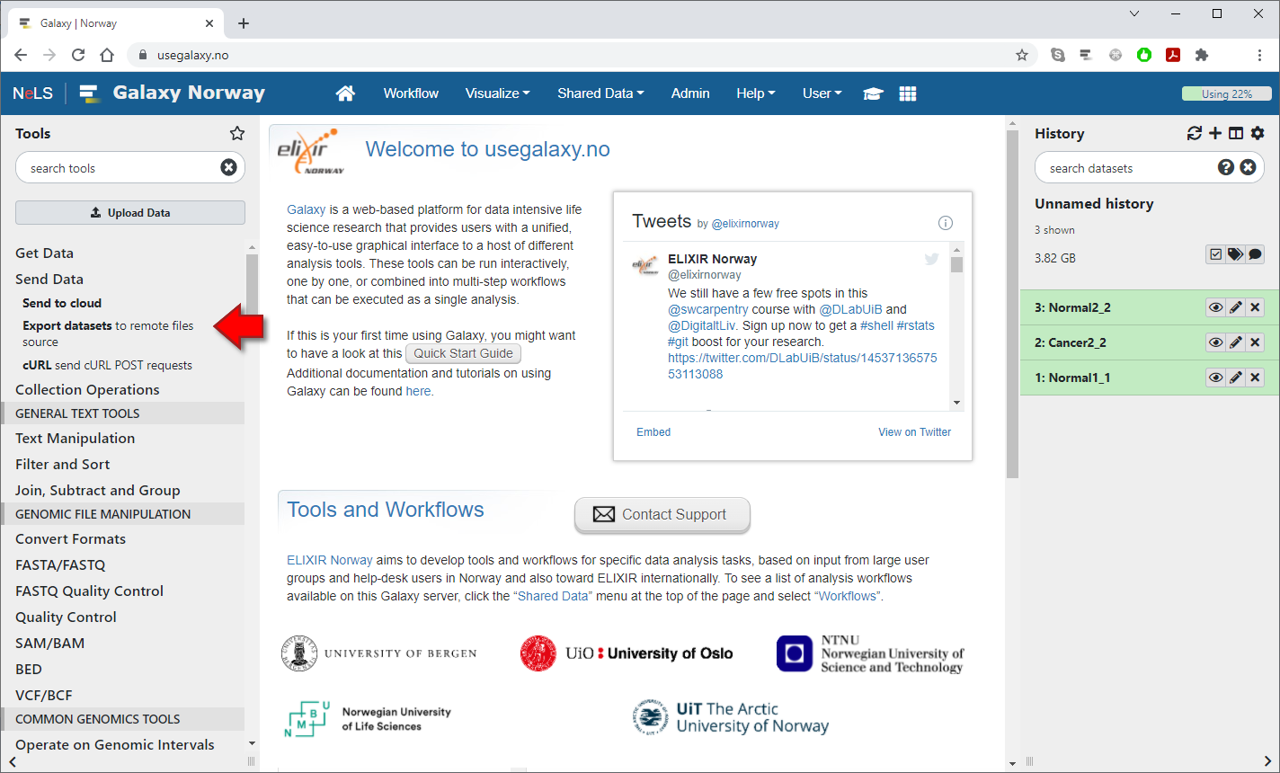
Task: Open history options gear icon
Action: click(x=1258, y=133)
